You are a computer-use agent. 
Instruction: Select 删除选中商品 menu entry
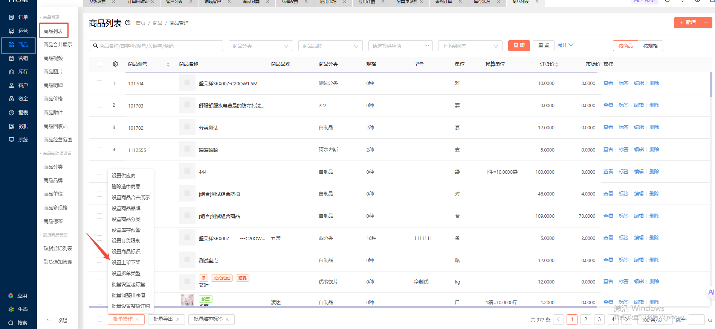126,186
